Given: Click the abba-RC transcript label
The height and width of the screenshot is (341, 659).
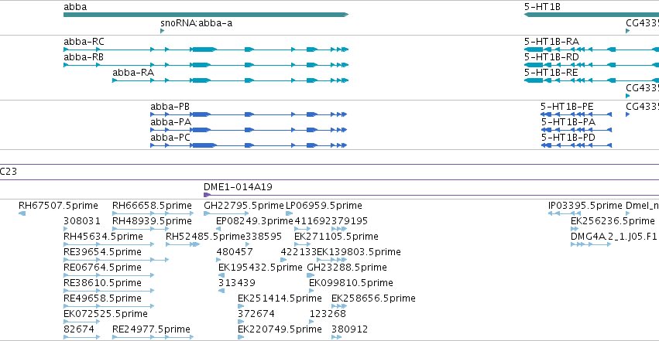Looking at the screenshot, I should coord(84,42).
